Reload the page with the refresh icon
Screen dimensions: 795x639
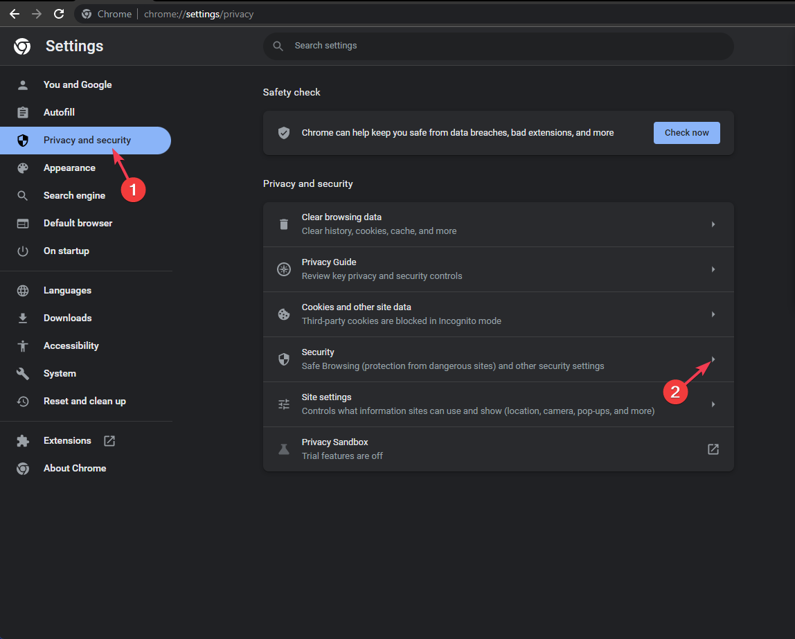[59, 14]
